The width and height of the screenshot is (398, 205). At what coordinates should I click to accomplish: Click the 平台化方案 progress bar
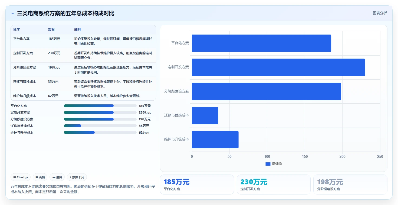pos(100,106)
